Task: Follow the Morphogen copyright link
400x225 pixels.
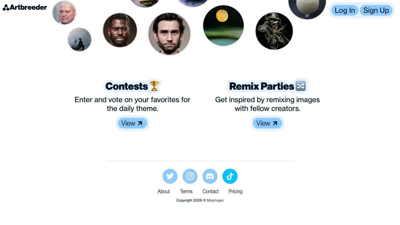Action: [x=215, y=200]
